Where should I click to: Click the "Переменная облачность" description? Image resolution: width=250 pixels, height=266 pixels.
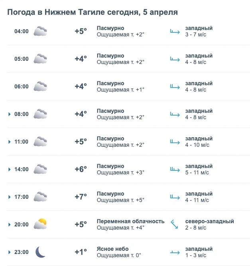[130, 221]
